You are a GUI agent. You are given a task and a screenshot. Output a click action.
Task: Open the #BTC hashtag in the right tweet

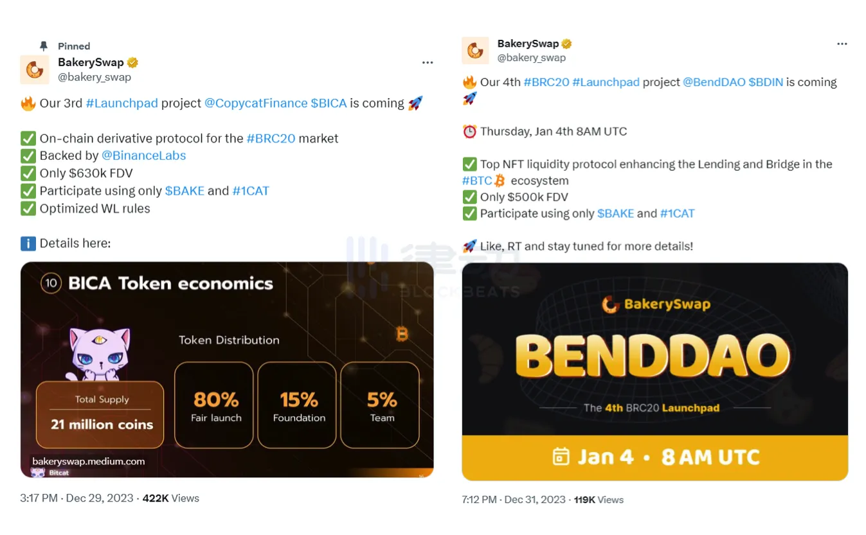(477, 180)
